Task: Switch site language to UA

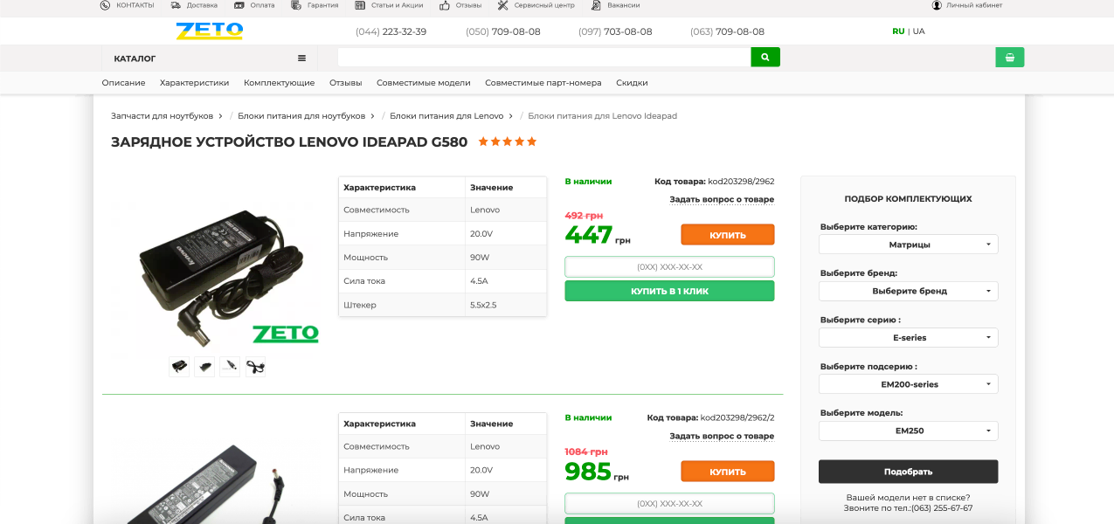Action: click(x=918, y=31)
